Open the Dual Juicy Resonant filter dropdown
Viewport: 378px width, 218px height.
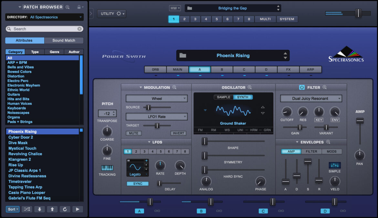pos(311,98)
